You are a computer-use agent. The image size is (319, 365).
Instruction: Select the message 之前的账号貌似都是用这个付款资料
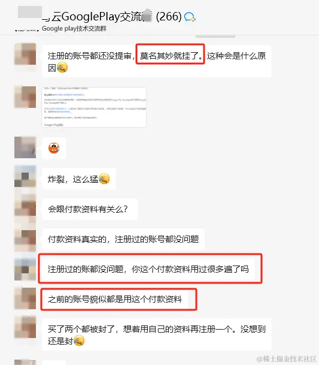(119, 299)
